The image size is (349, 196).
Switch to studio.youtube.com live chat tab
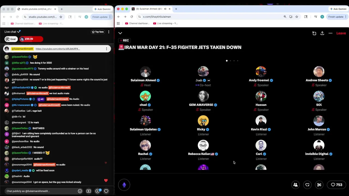(x=37, y=9)
